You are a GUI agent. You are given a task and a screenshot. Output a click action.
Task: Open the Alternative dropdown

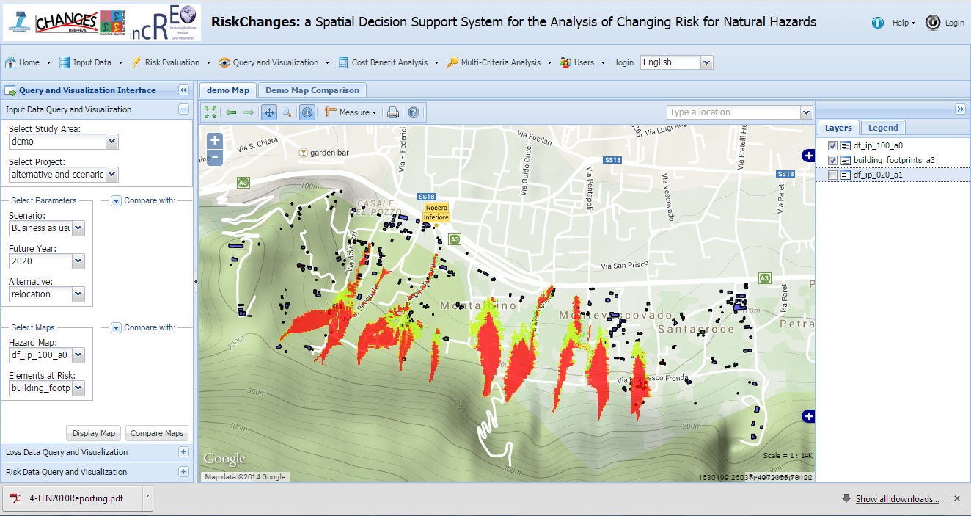(x=78, y=294)
